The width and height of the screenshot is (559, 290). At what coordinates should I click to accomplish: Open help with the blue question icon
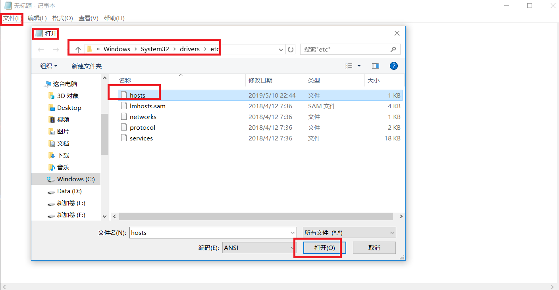point(393,66)
